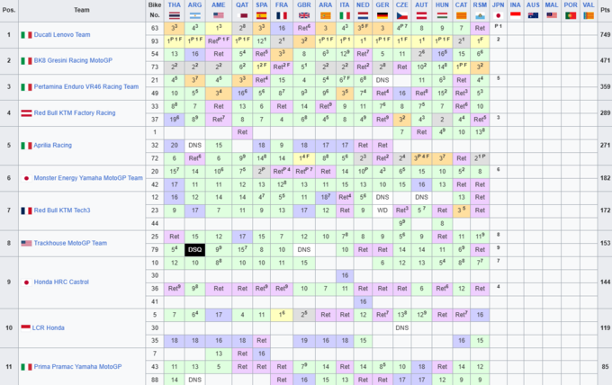This screenshot has width=612, height=385.
Task: Click the Japan flag beside Honda HRC Castrol
Action: click(x=26, y=282)
